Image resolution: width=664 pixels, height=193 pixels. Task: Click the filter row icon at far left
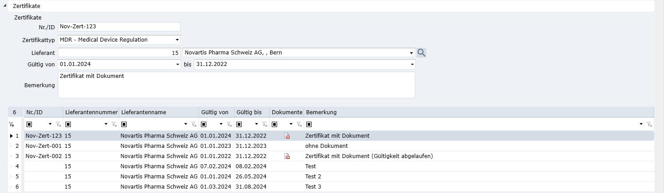pyautogui.click(x=12, y=125)
